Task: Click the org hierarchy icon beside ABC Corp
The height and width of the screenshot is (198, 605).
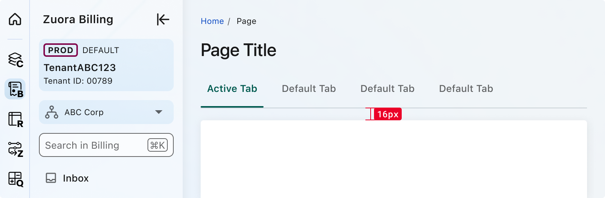Action: (x=52, y=112)
